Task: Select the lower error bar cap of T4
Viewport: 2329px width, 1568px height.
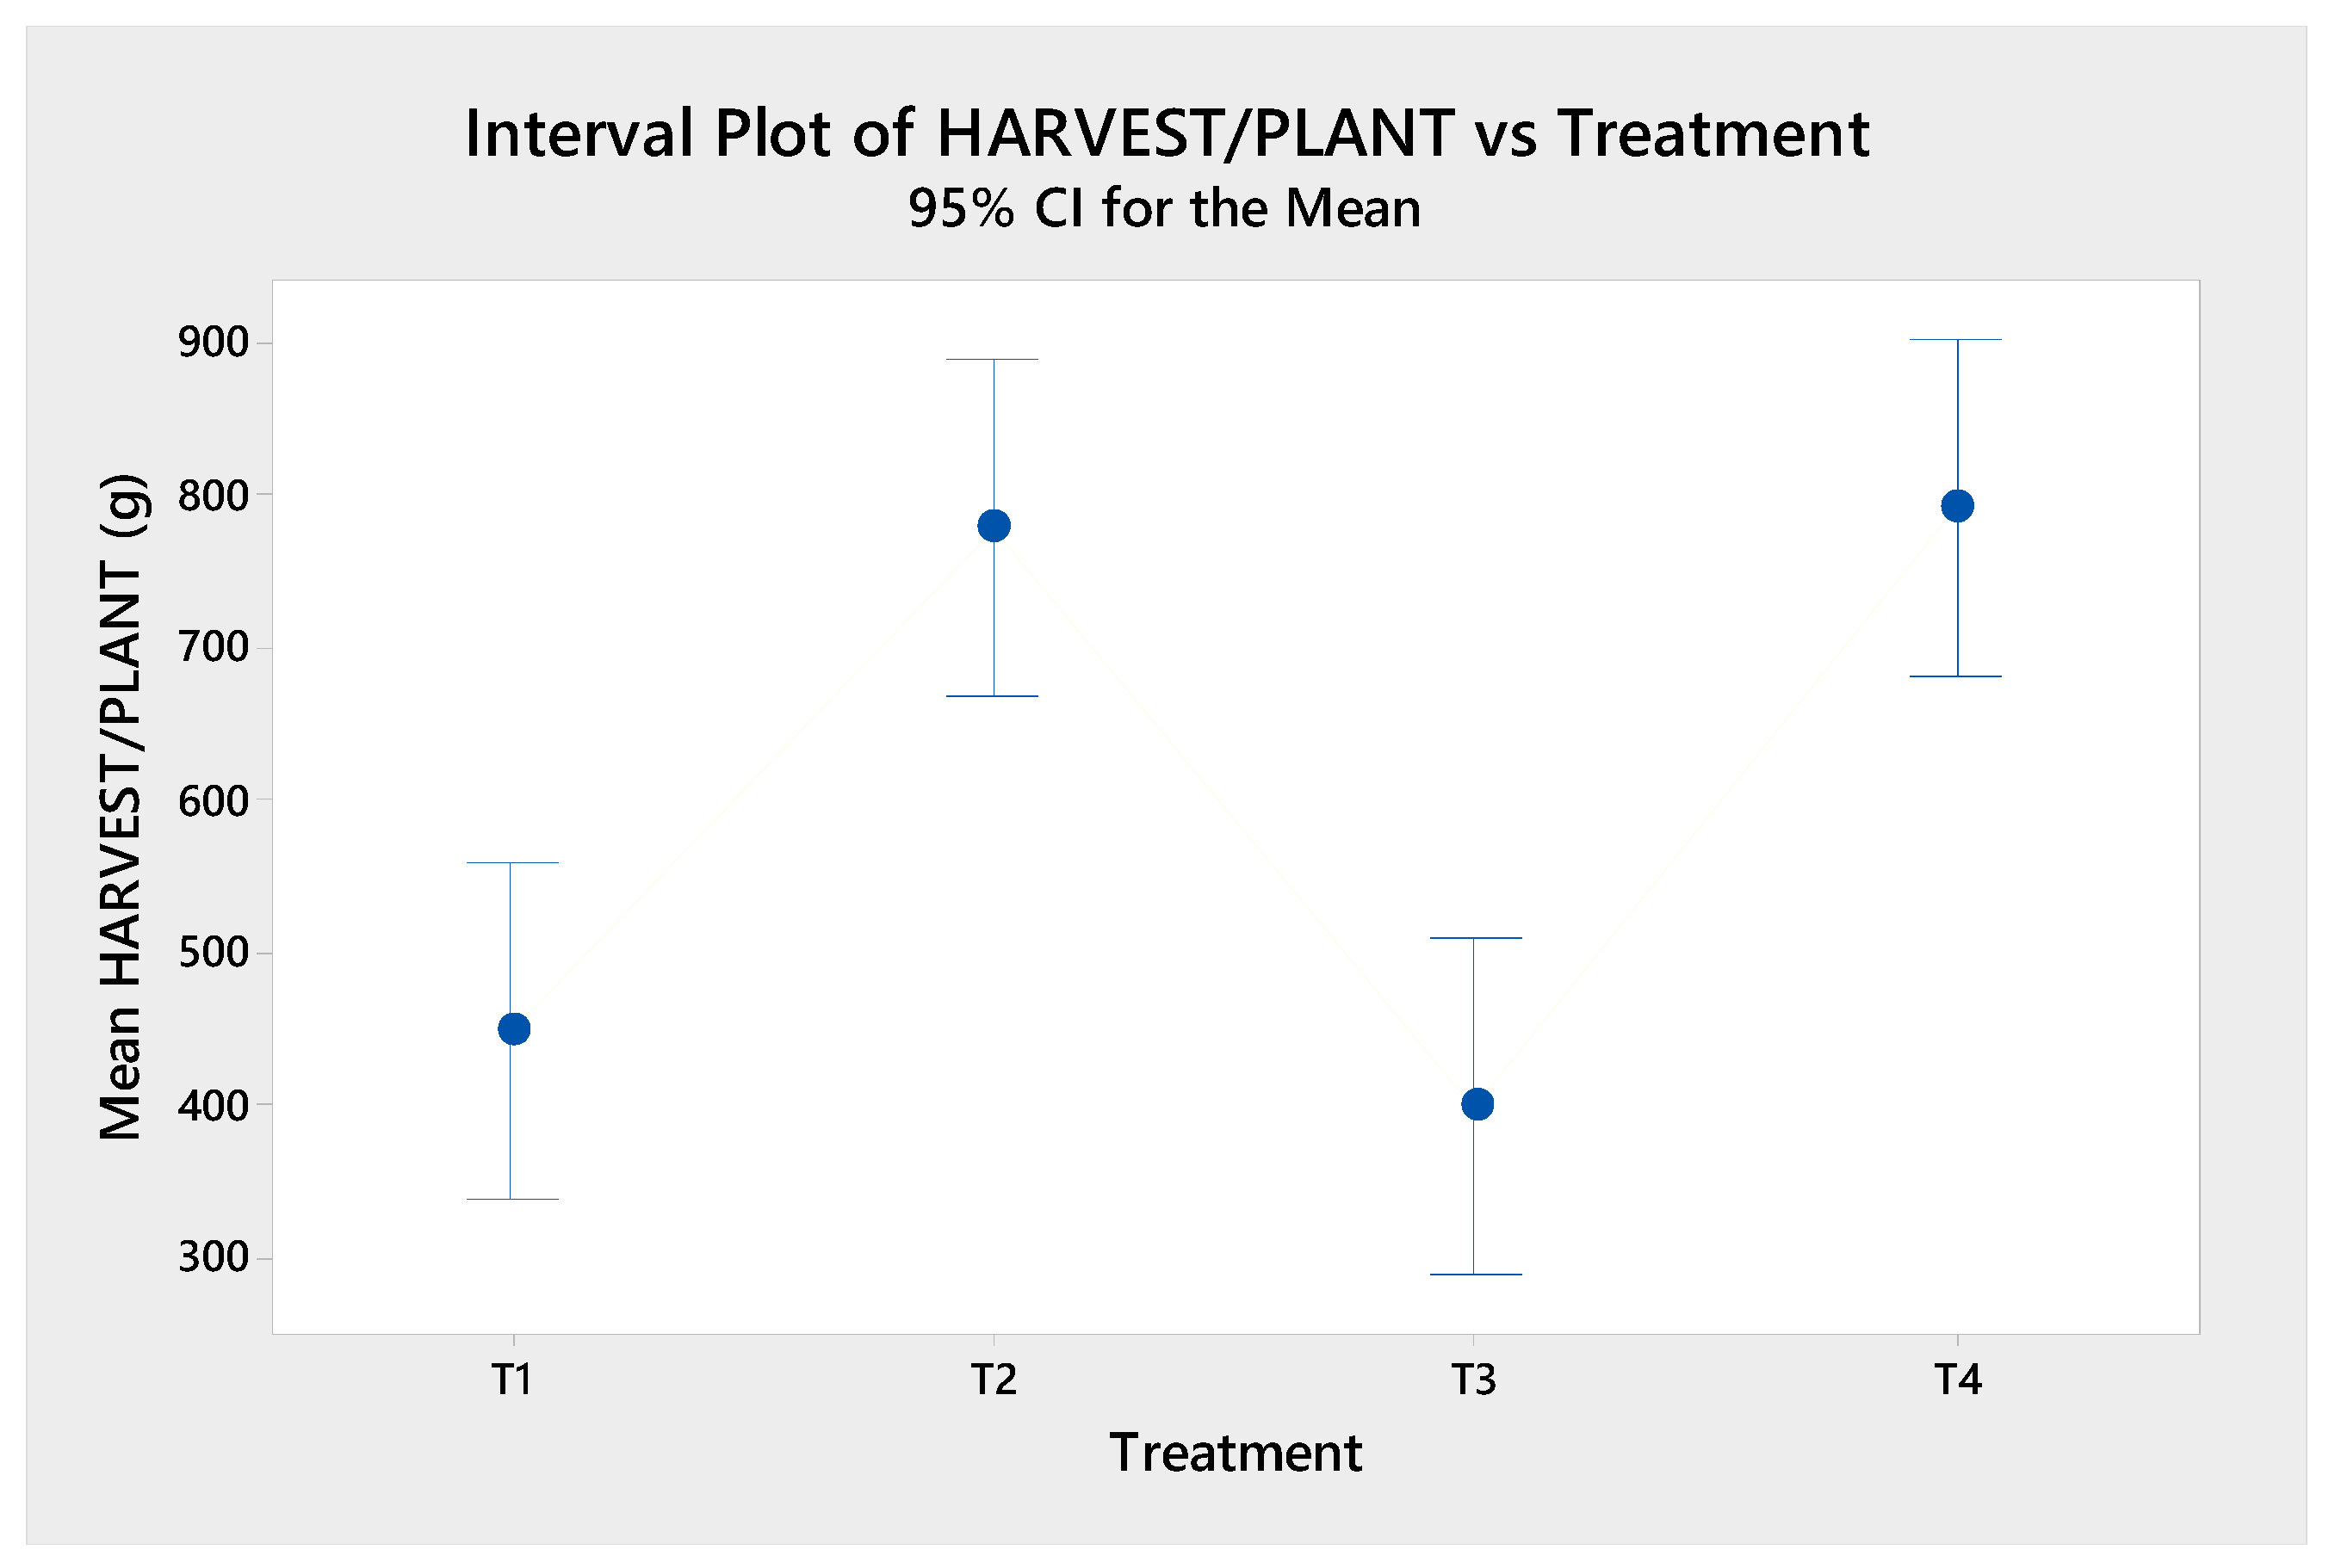Action: pos(1956,677)
